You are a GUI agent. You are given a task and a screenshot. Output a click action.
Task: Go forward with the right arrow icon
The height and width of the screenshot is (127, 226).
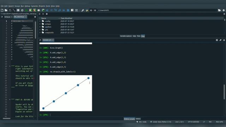point(95,10)
